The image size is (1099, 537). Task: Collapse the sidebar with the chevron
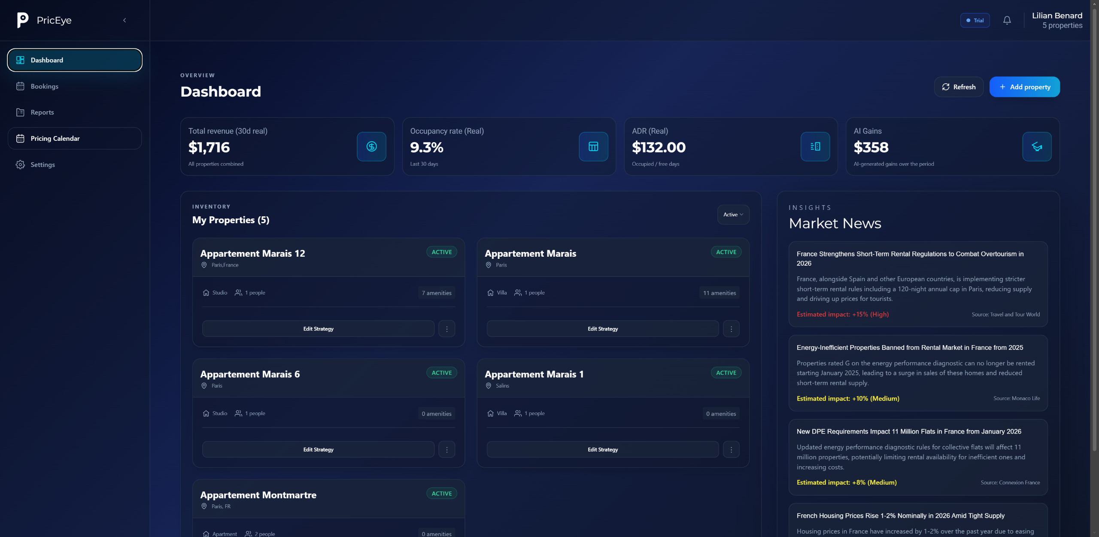click(124, 20)
